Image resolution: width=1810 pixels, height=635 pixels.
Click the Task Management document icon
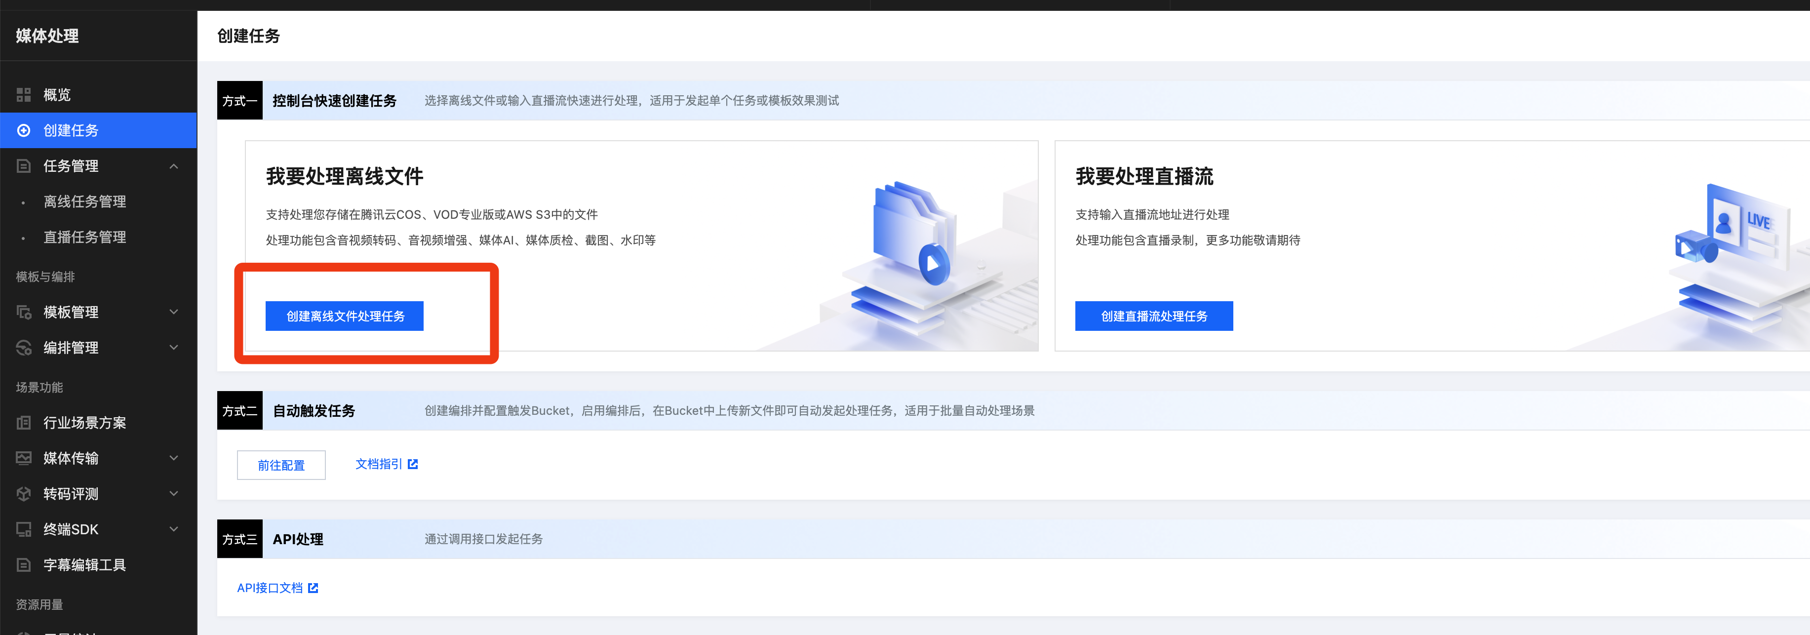24,166
